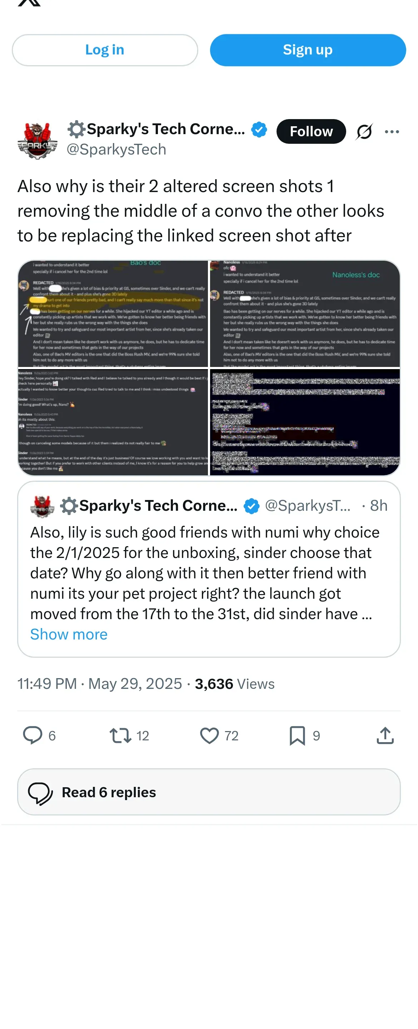The height and width of the screenshot is (1029, 418).
Task: Expand Read 6 replies
Action: pos(209,792)
